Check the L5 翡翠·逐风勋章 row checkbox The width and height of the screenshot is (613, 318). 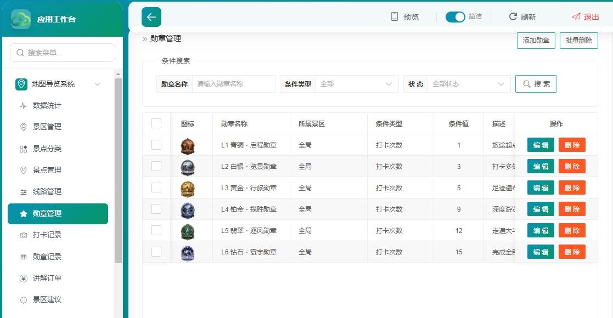point(156,230)
